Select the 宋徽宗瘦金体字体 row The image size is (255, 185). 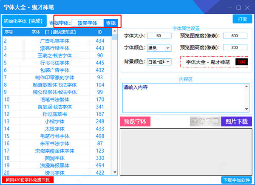tap(57, 150)
